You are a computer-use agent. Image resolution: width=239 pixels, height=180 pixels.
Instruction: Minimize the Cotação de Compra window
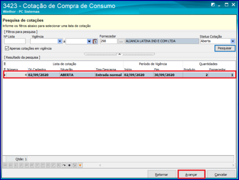pos(219,5)
